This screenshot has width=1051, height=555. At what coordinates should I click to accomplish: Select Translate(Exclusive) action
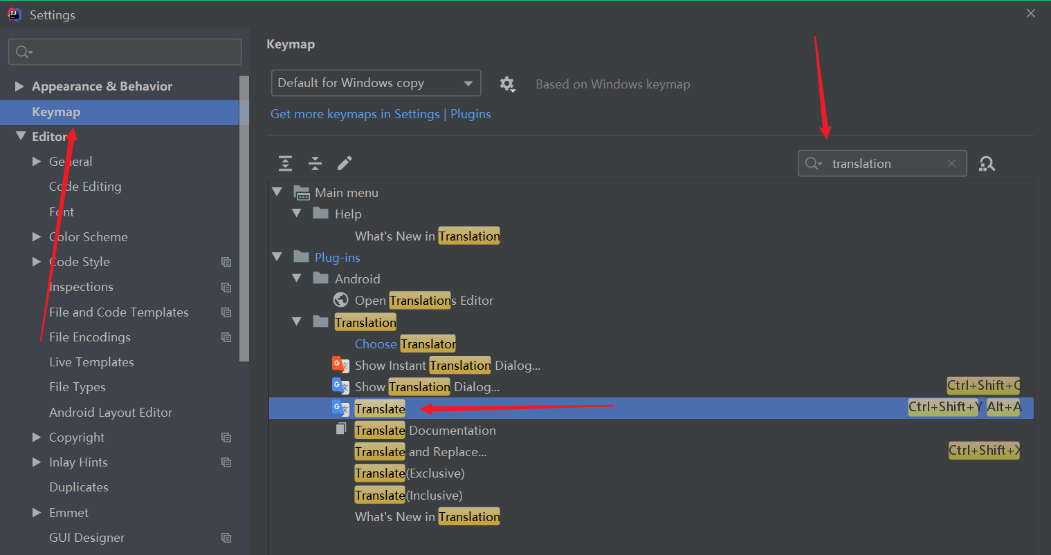point(410,473)
